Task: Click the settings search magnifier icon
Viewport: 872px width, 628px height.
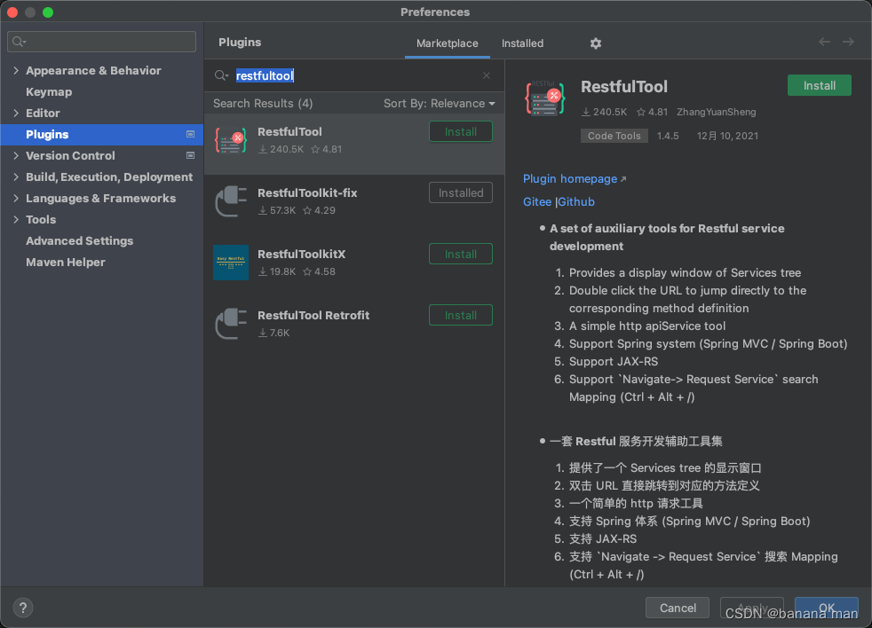Action: [x=19, y=42]
